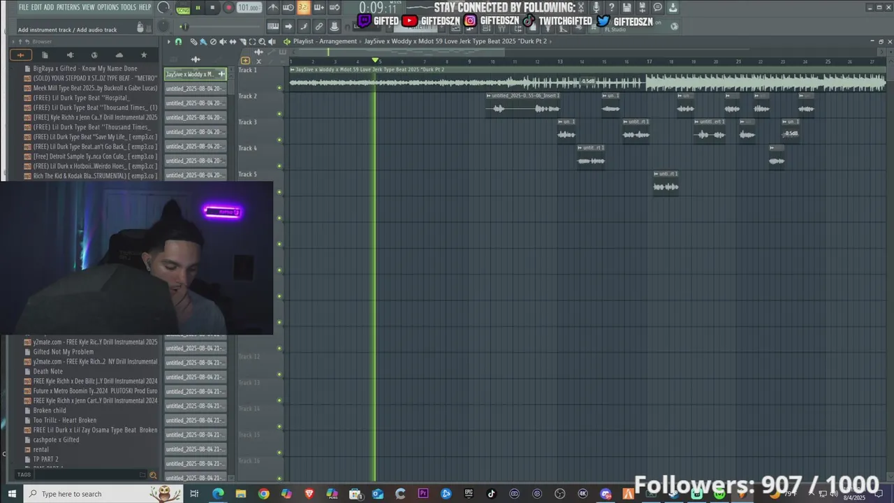894x503 pixels.
Task: Open the PATTERNS menu
Action: pos(68,7)
